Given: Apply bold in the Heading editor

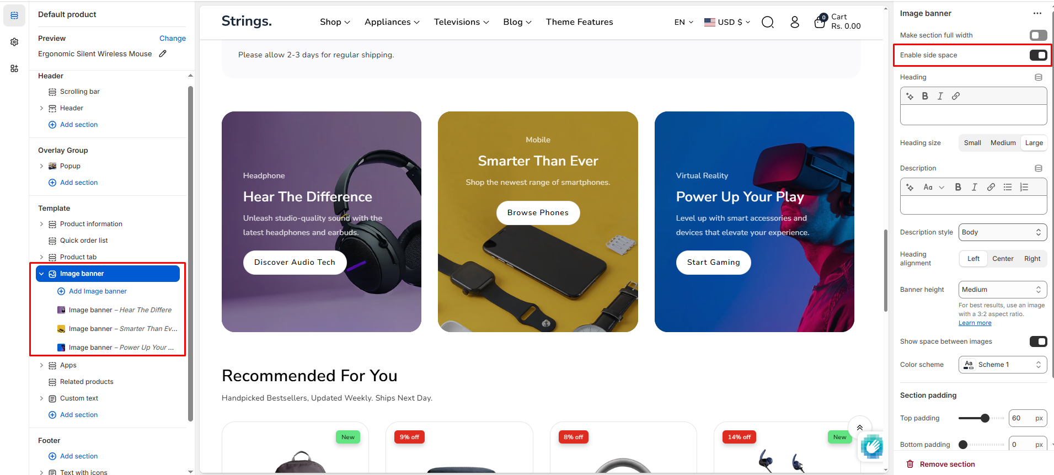Looking at the screenshot, I should coord(925,96).
